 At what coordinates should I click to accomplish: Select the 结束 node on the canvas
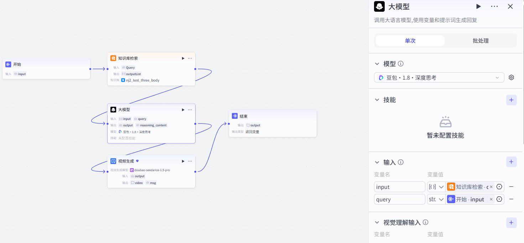(x=273, y=123)
